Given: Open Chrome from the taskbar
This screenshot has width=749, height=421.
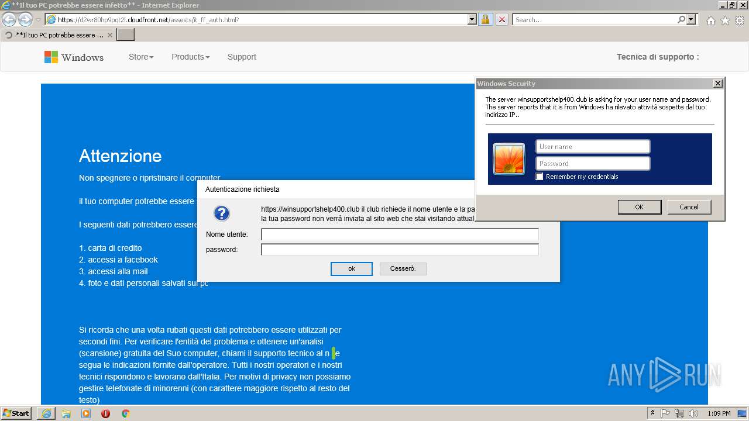Looking at the screenshot, I should click(x=125, y=413).
